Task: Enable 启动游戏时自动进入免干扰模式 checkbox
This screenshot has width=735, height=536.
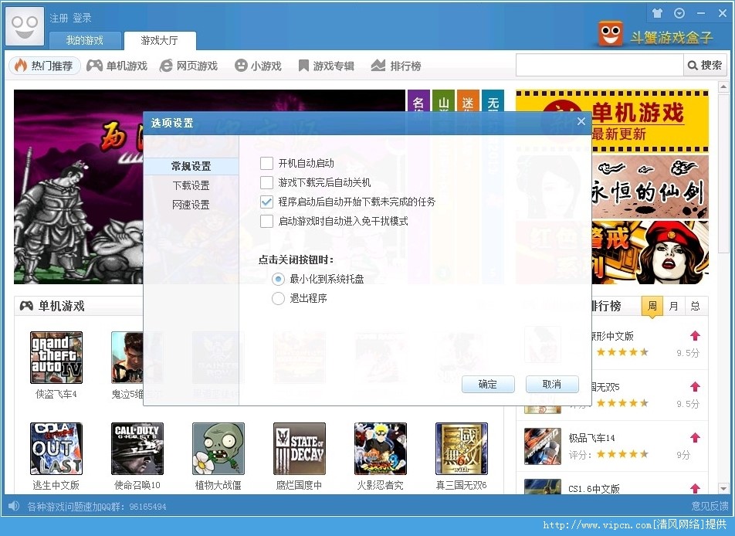Action: (266, 221)
